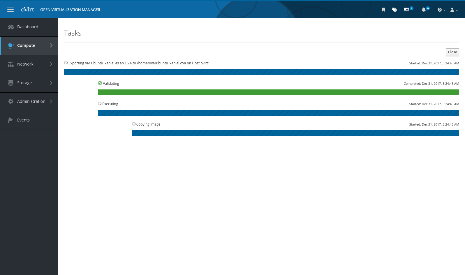Click the Network topology icon
Viewport: 465px width, 275px height.
11,64
